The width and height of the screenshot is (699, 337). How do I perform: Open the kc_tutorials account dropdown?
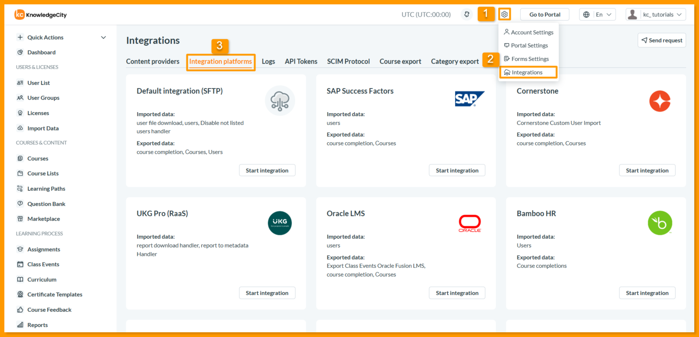(663, 15)
